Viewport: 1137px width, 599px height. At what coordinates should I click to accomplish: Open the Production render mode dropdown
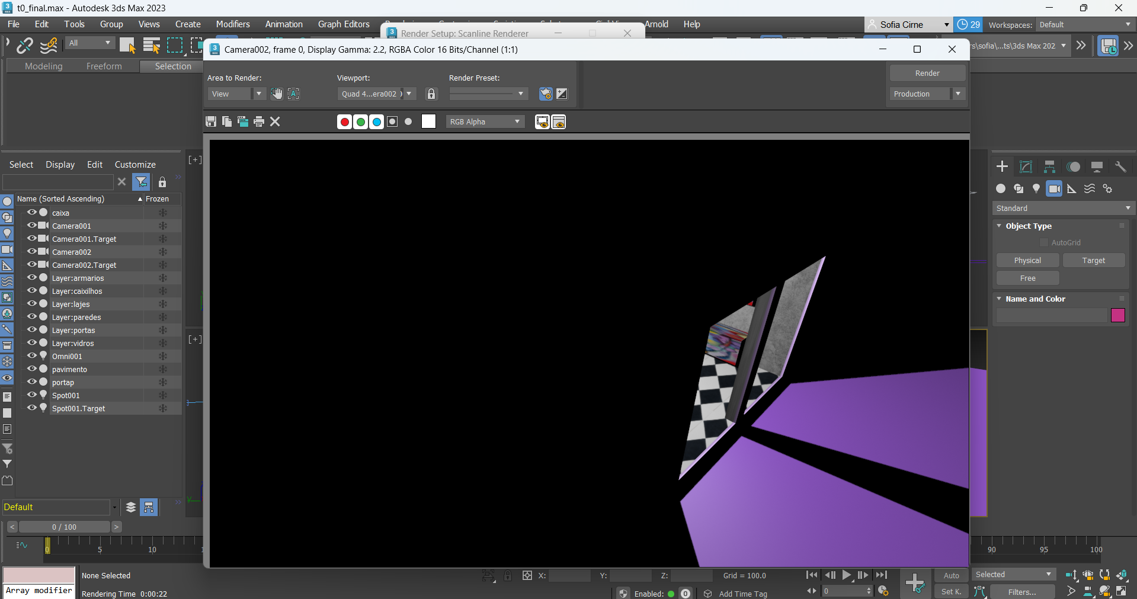pyautogui.click(x=957, y=94)
